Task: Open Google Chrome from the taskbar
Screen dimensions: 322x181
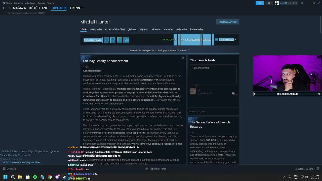Action: tap(50, 177)
